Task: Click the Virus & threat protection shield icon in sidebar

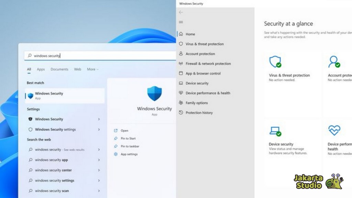Action: tap(181, 44)
